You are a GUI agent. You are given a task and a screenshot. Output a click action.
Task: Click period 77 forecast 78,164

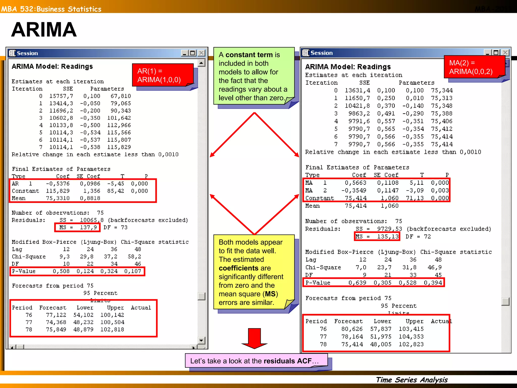tap(352, 337)
